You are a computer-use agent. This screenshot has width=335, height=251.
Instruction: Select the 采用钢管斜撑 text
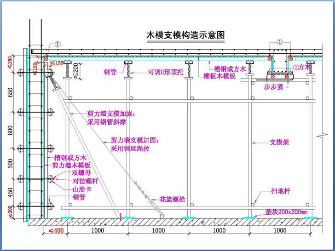[106, 122]
